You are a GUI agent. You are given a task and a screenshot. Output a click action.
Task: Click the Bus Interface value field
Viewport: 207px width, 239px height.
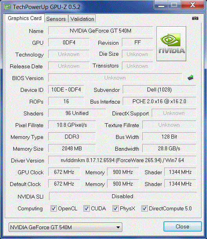pos(159,101)
